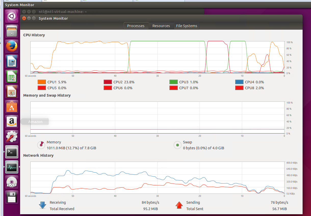Open LibreOffice Writer from the launcher

[x=12, y=61]
